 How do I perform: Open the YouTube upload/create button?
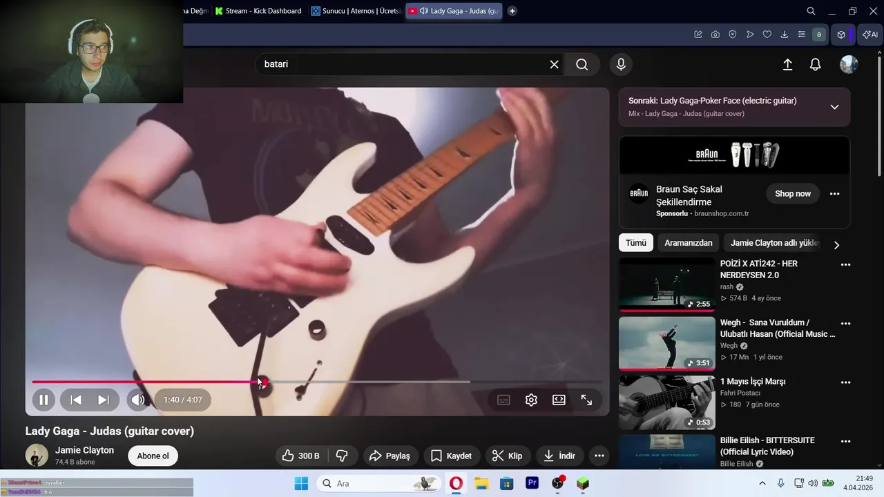787,64
